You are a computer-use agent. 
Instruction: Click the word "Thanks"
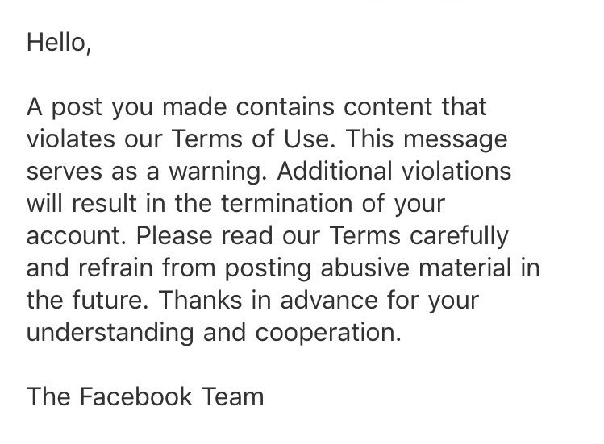tap(200, 300)
